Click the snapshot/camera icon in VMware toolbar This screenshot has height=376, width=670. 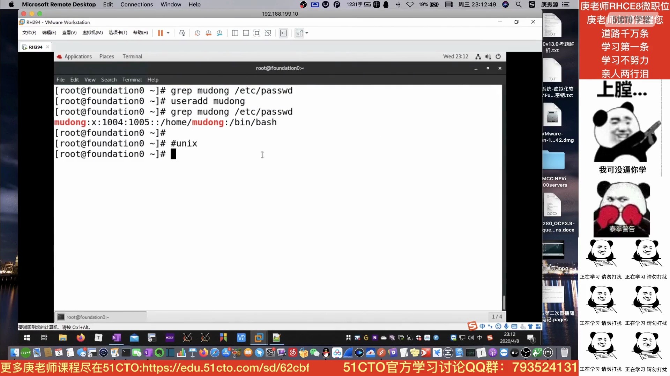[x=197, y=33]
